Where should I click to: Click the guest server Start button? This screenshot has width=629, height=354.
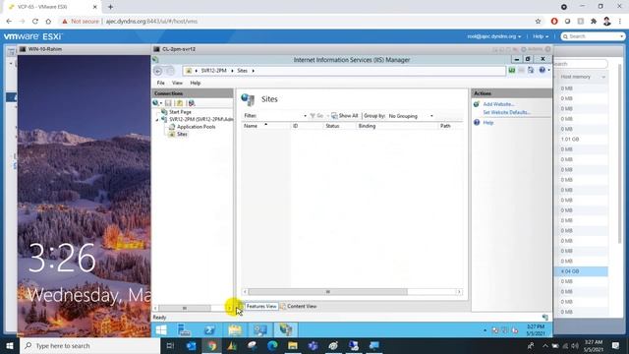click(x=161, y=330)
